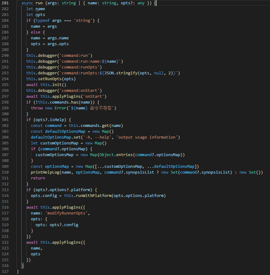Click 'Object.entries' on line 307
The height and width of the screenshot is (275, 270).
116,155
